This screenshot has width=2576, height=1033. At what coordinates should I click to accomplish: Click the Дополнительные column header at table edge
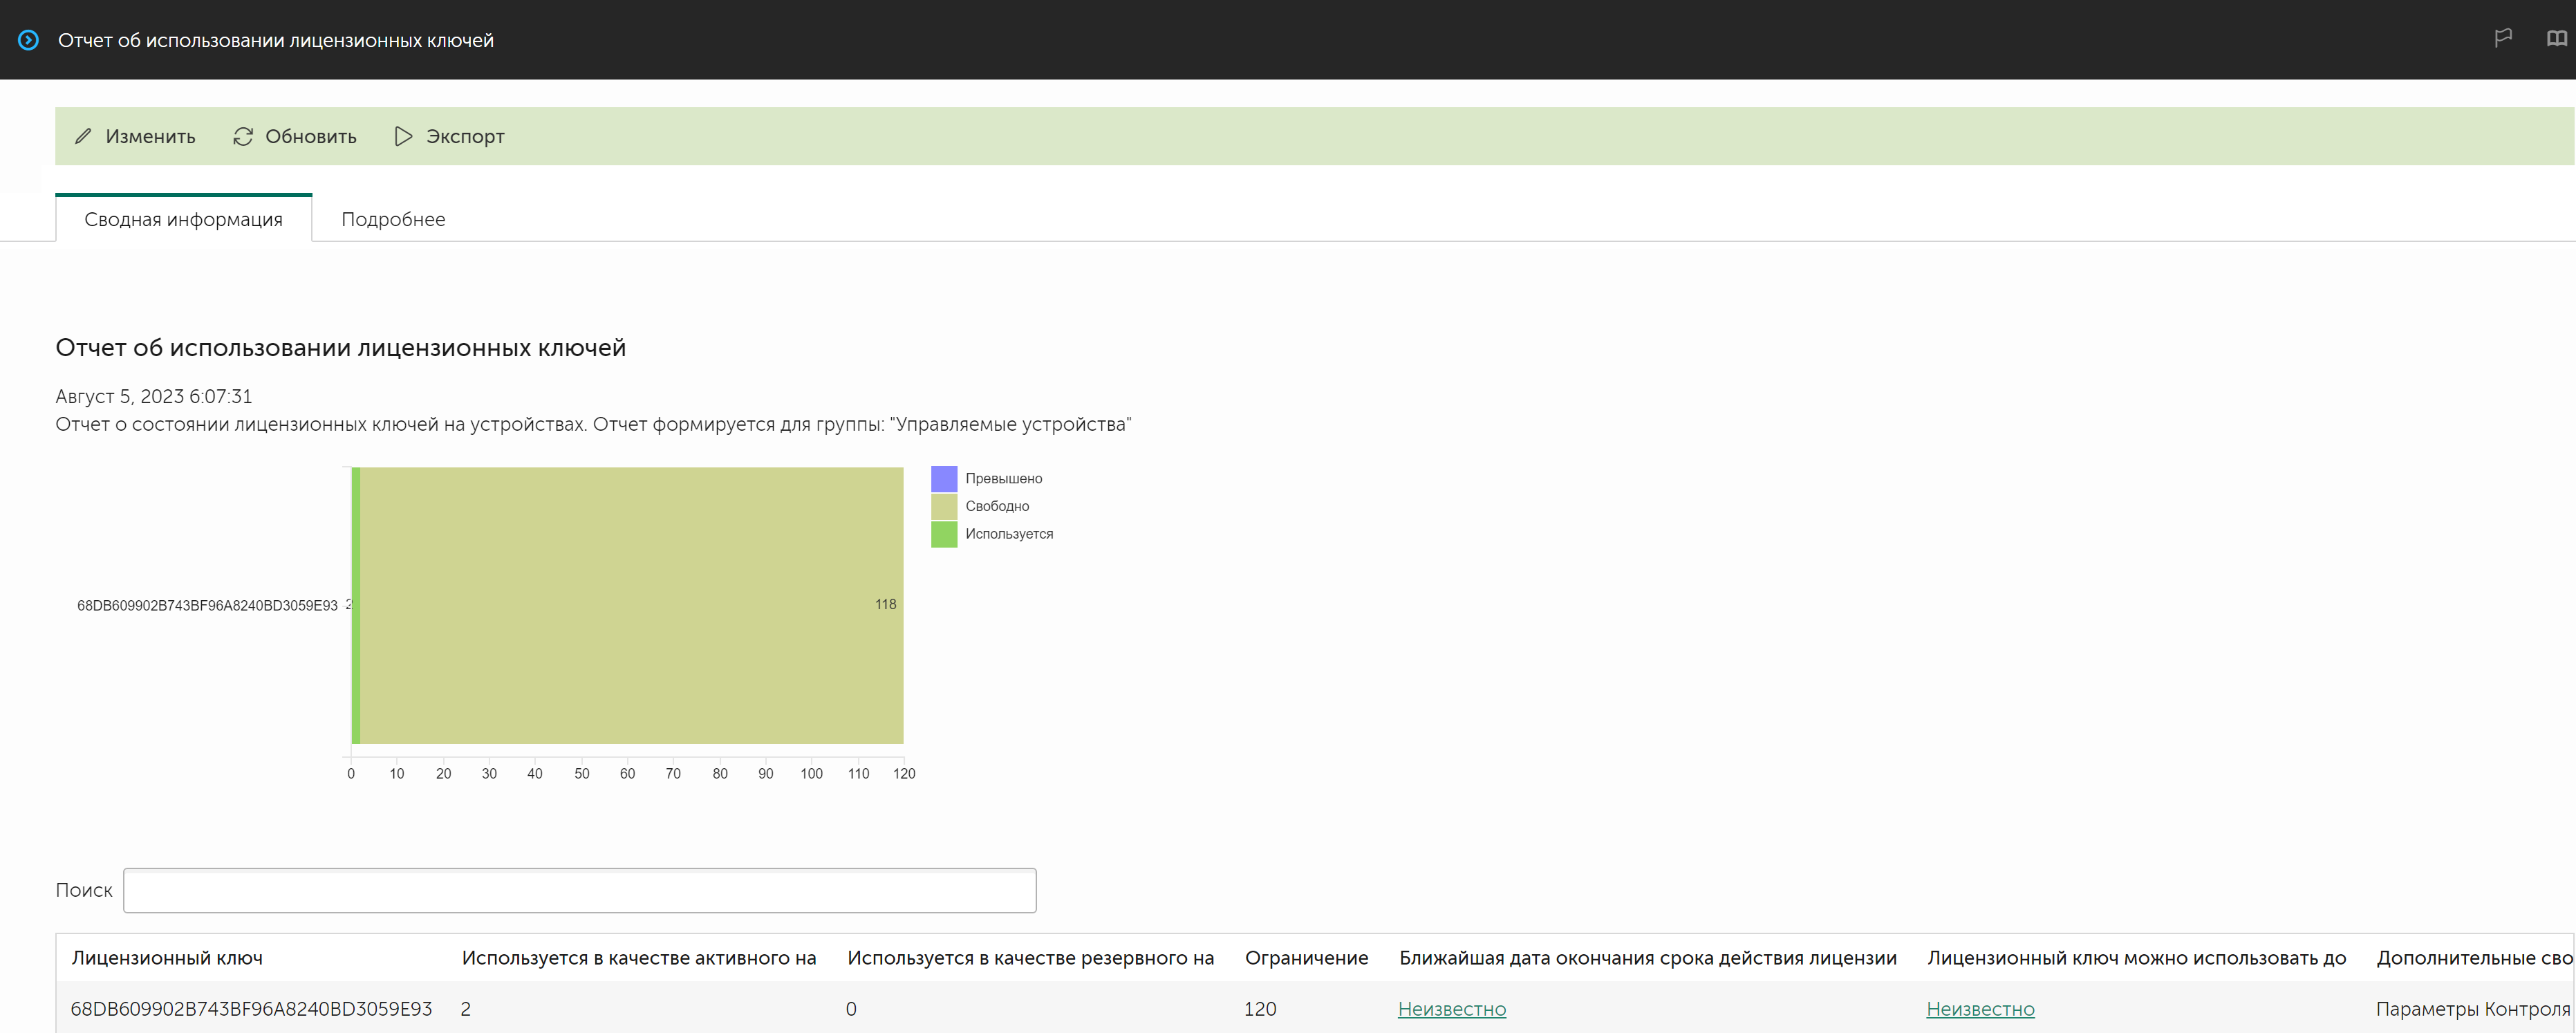tap(2475, 958)
